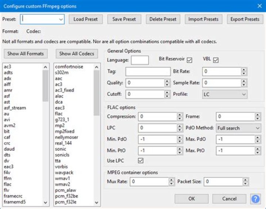This screenshot has width=266, height=209.
Task: Click the formats list scrollbar thumb
Action: (45, 86)
